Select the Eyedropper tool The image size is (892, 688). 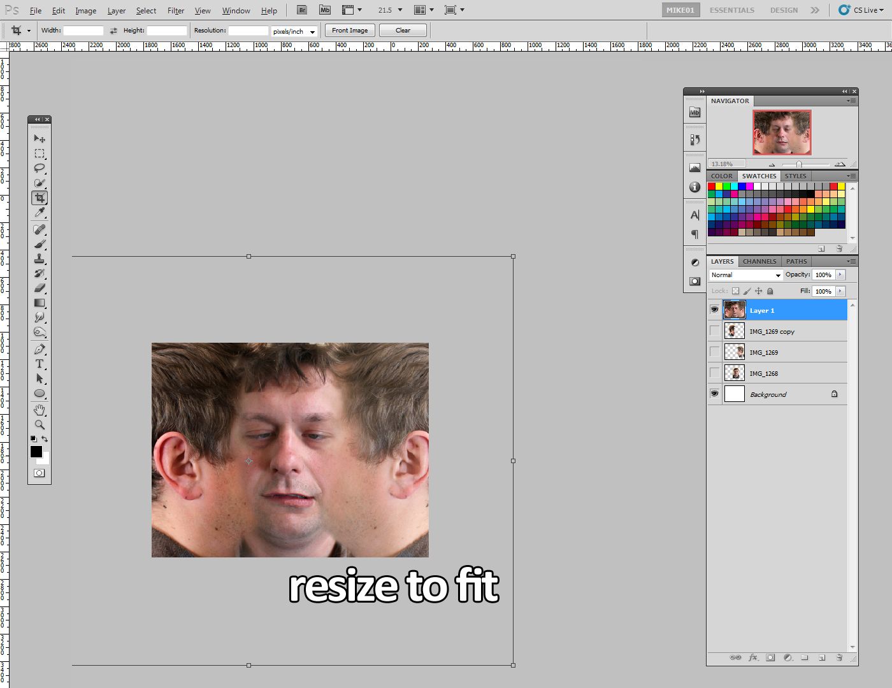(x=40, y=213)
